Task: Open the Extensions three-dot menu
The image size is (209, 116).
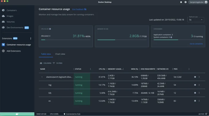Action: 31,38
